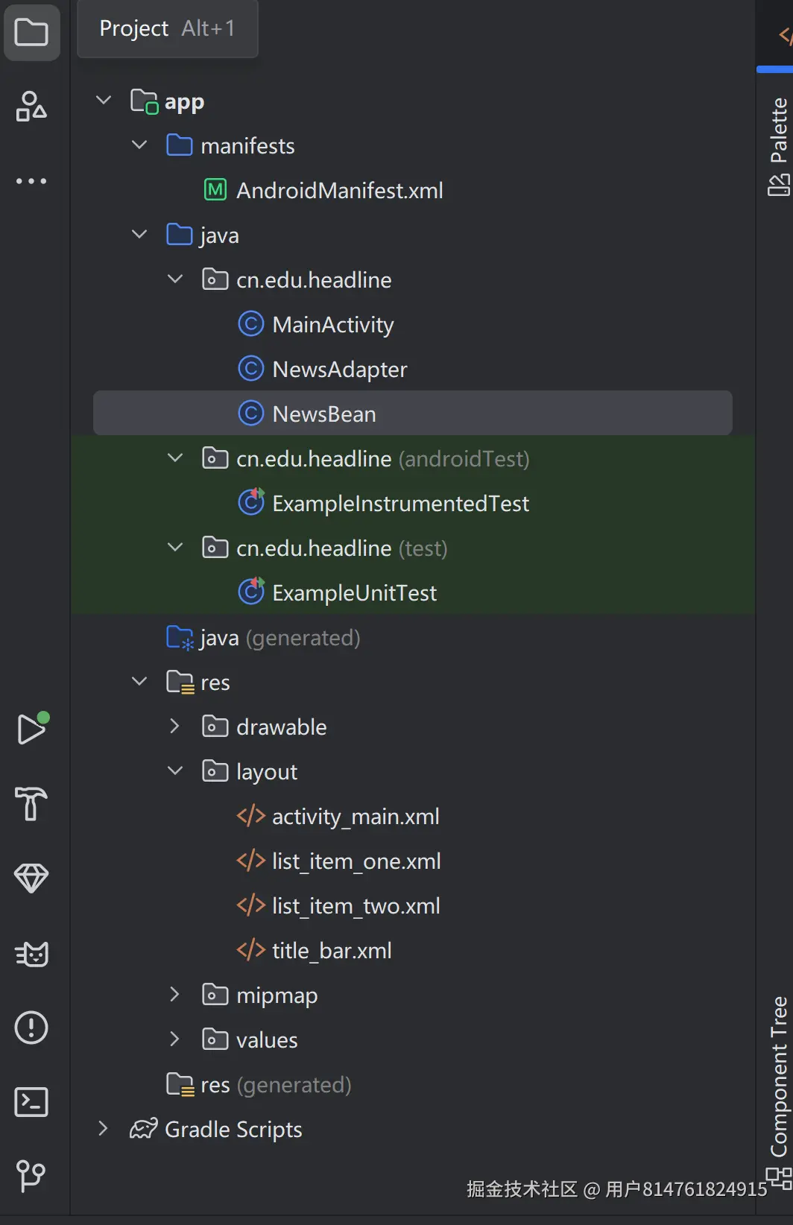Open the Build hammer tool window
The image size is (793, 1225).
(31, 804)
